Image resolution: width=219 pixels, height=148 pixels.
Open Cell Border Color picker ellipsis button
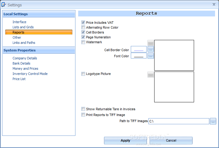151,49
